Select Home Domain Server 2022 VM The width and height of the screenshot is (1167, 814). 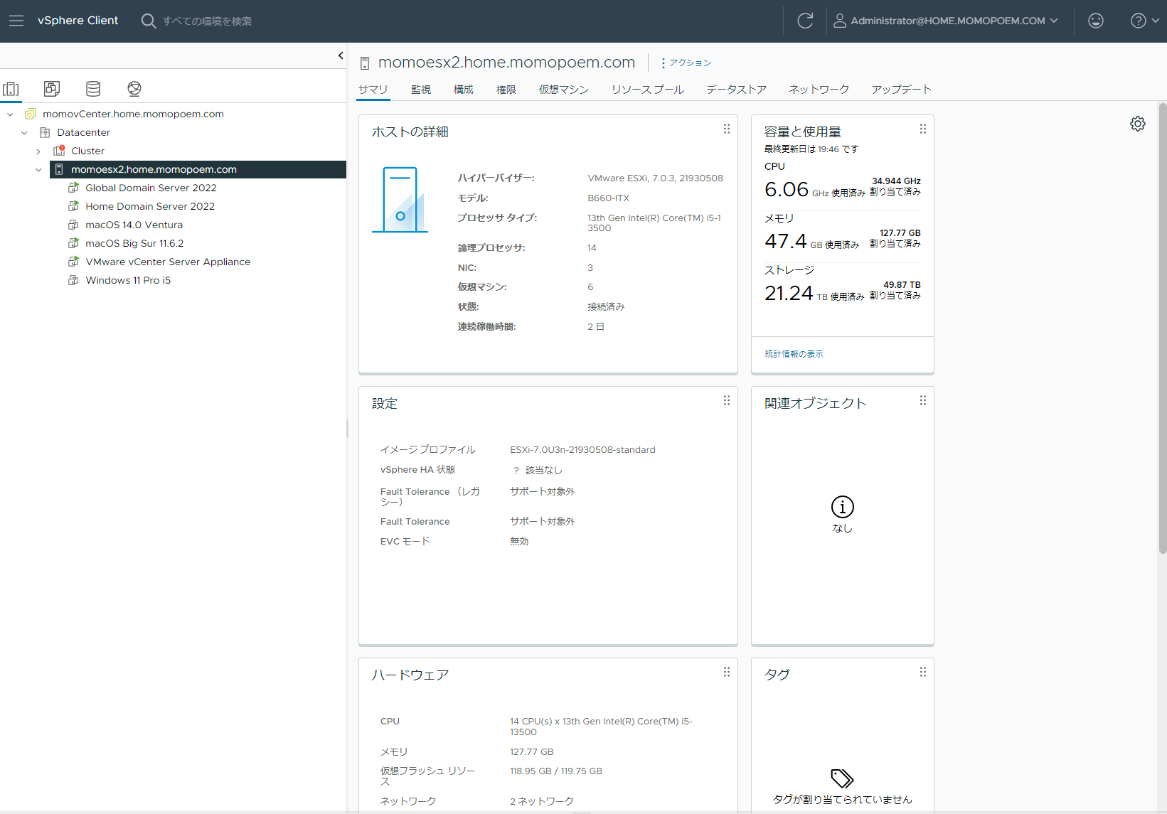150,206
